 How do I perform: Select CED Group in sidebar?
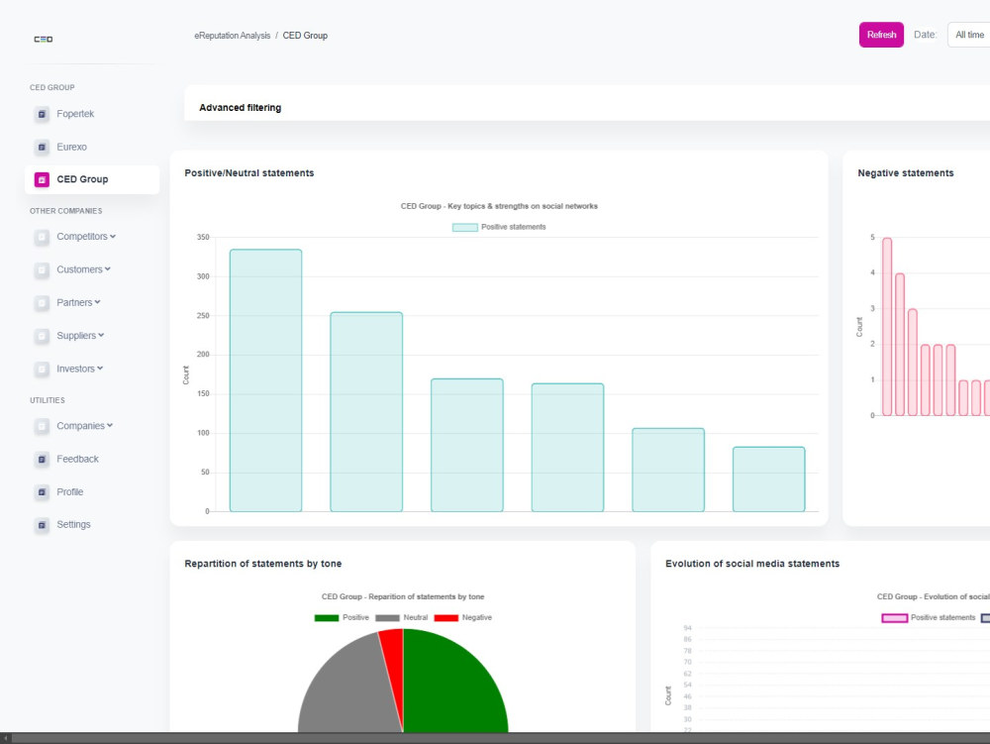tap(92, 179)
